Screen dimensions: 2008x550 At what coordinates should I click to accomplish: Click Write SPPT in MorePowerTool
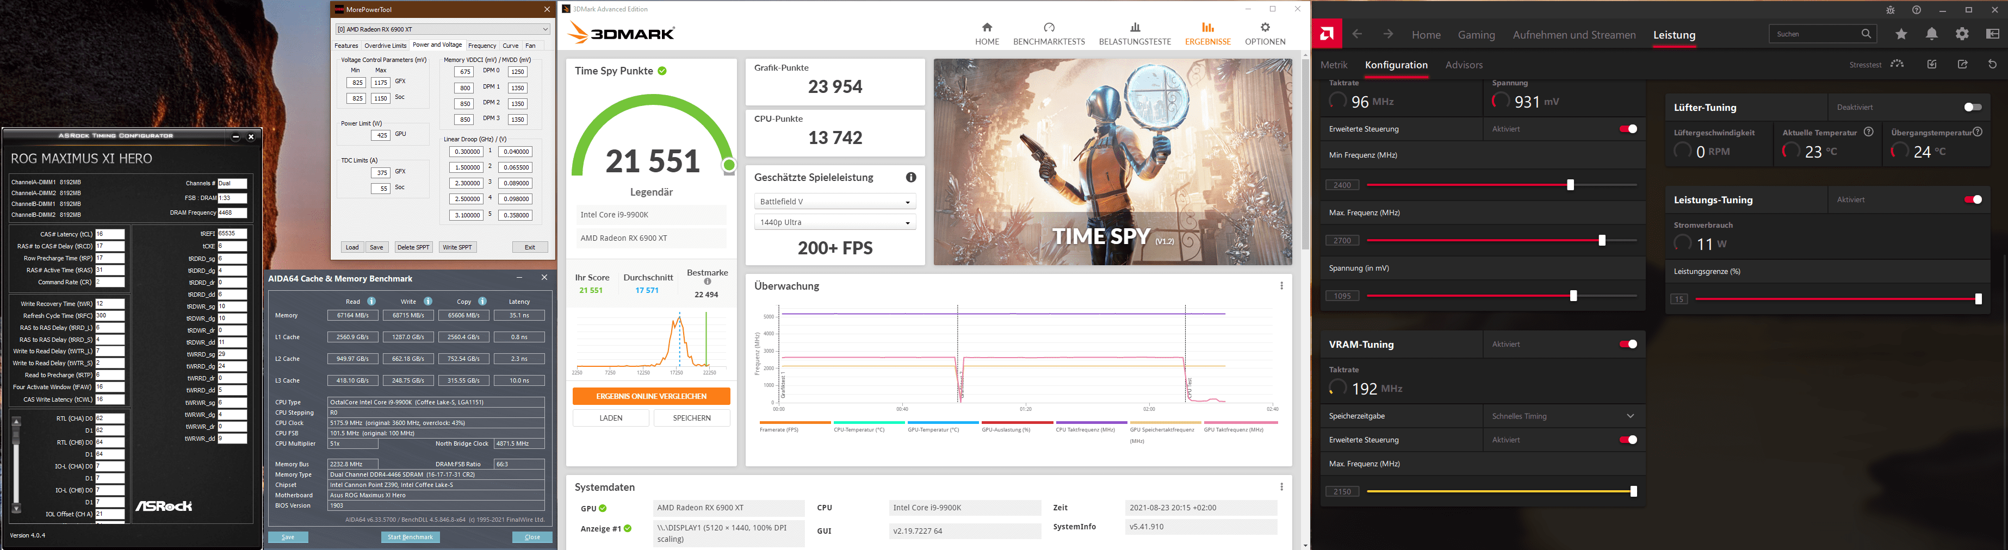pos(457,247)
